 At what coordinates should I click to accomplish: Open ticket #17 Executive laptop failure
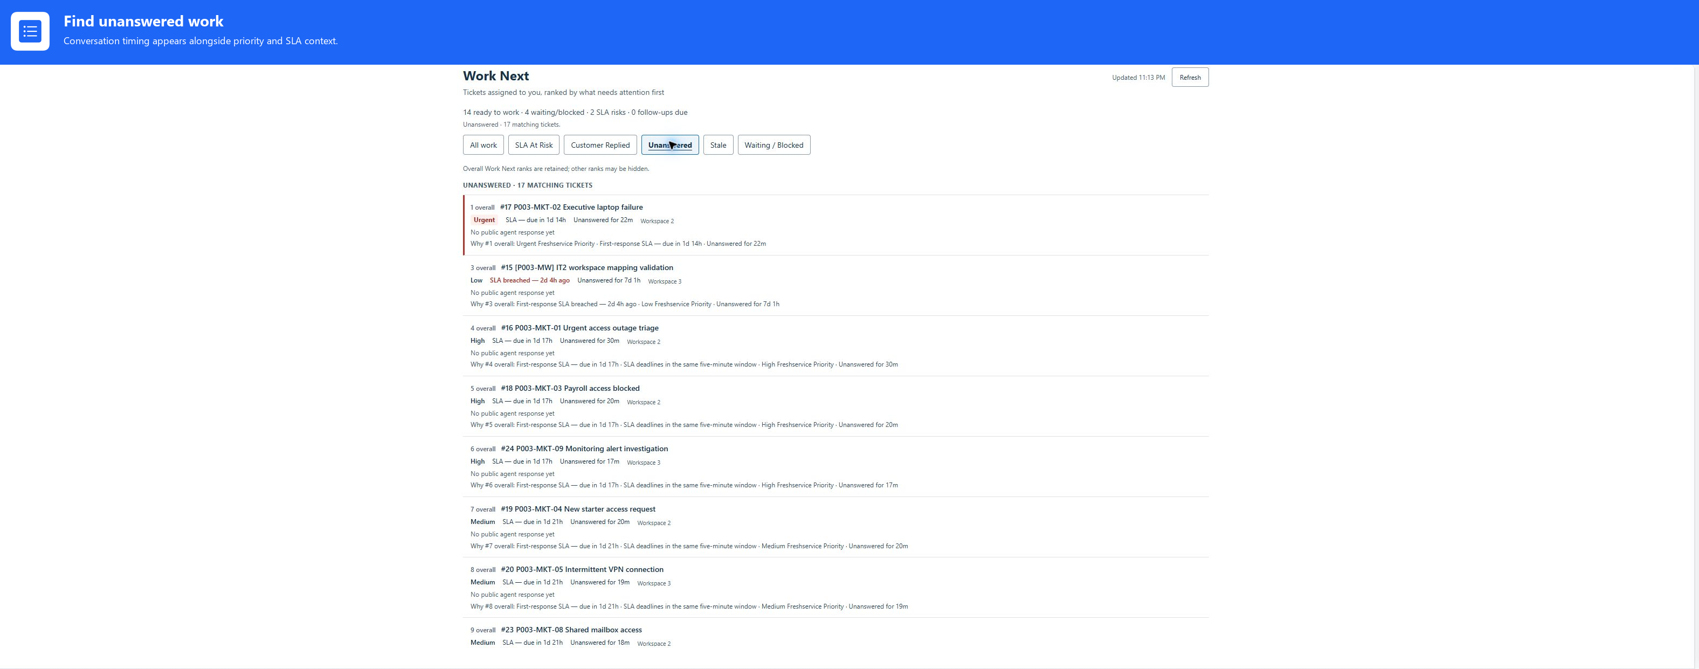[x=571, y=207]
